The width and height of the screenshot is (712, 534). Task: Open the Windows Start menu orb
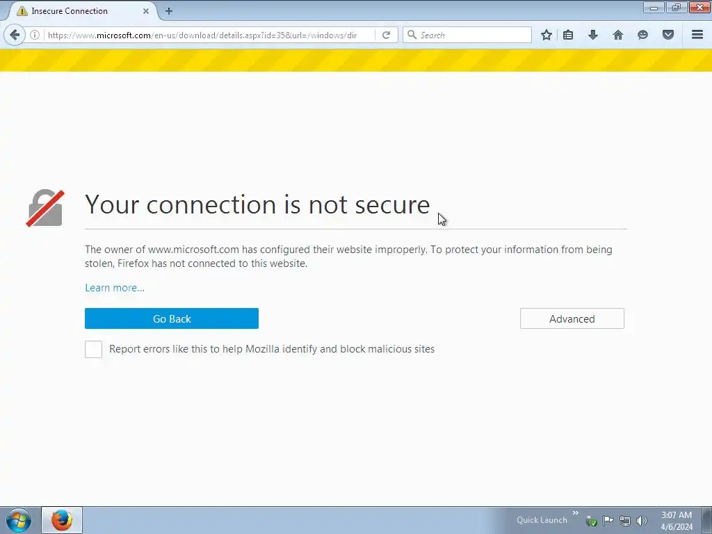tap(19, 520)
